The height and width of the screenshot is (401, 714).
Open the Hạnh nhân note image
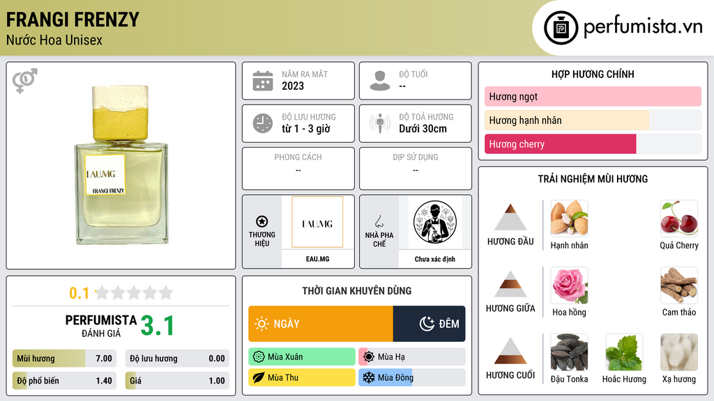569,218
